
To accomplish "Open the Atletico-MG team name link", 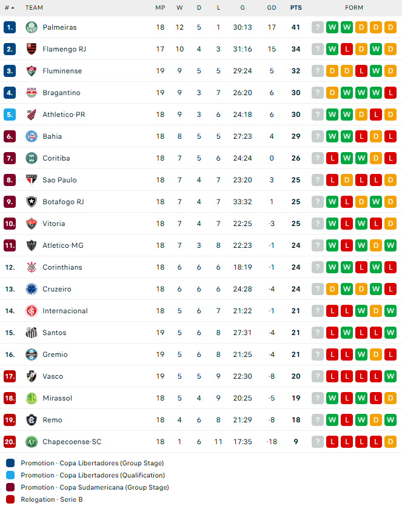I will (x=63, y=245).
